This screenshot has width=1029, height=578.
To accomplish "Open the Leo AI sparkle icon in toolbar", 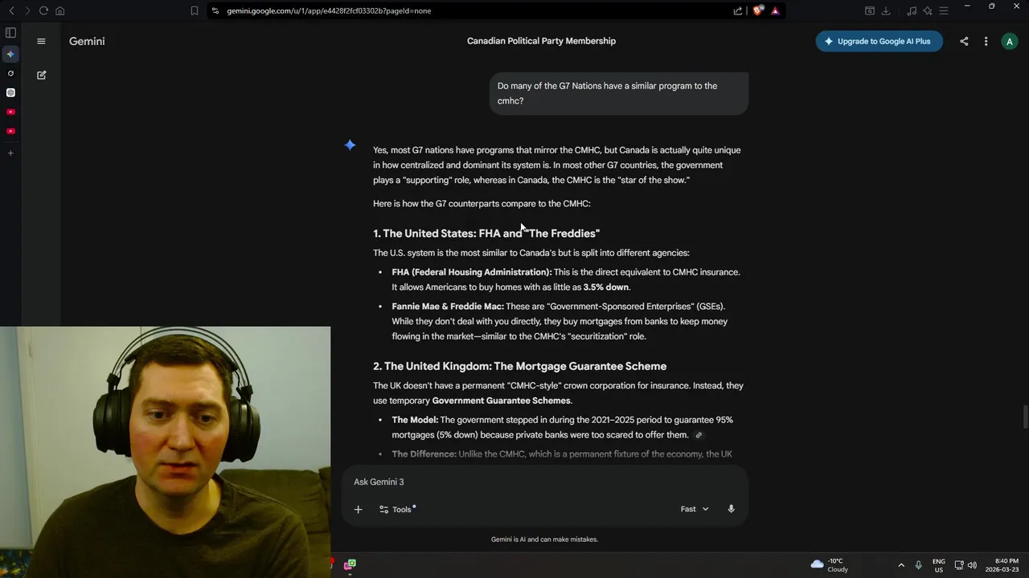I will coord(928,10).
